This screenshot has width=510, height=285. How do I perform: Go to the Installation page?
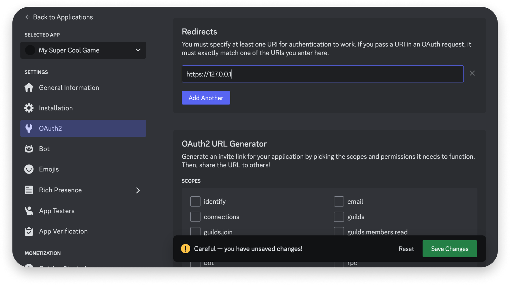[x=83, y=108]
